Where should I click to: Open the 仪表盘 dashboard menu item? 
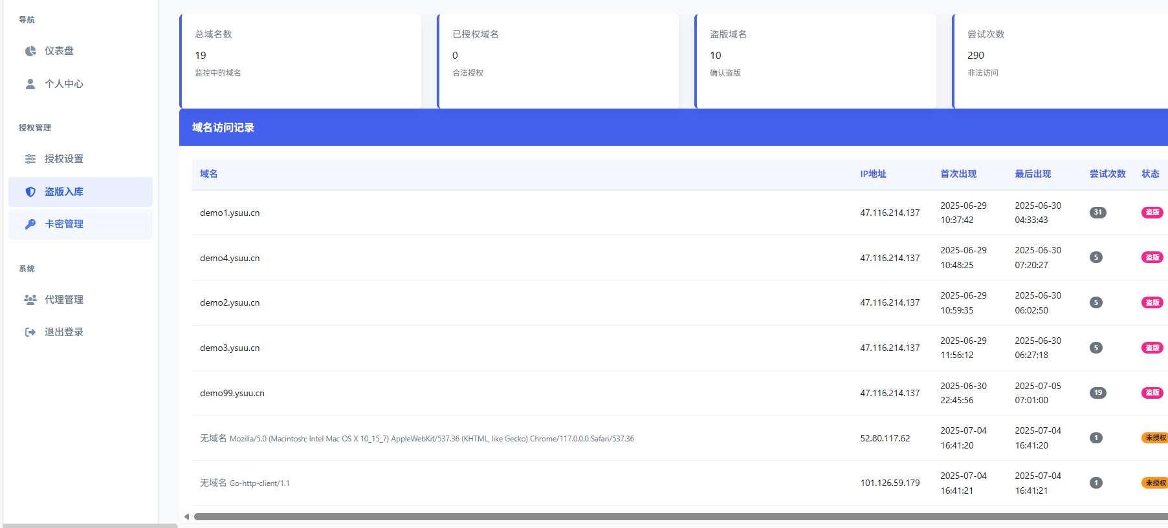tap(59, 51)
